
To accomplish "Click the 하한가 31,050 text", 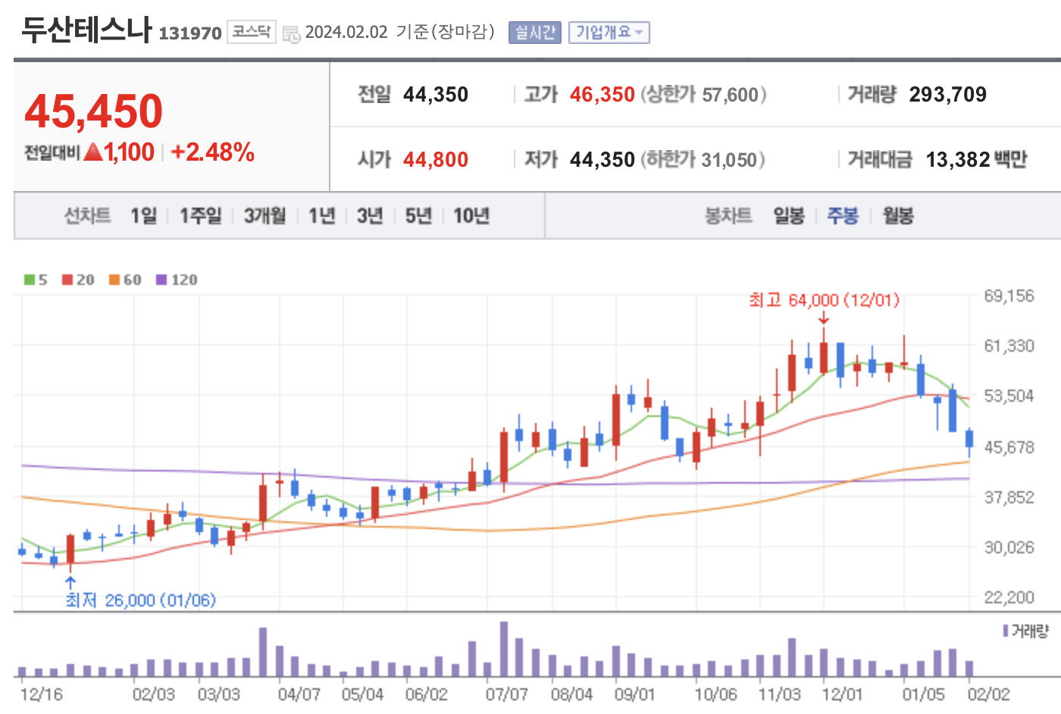I will (x=703, y=160).
